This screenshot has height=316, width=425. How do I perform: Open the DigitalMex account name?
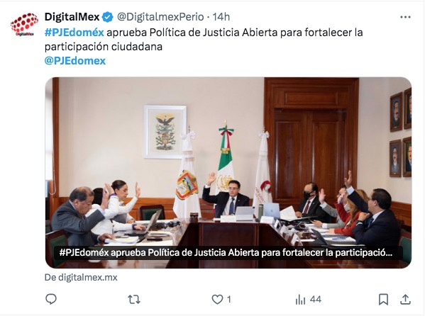(x=72, y=17)
